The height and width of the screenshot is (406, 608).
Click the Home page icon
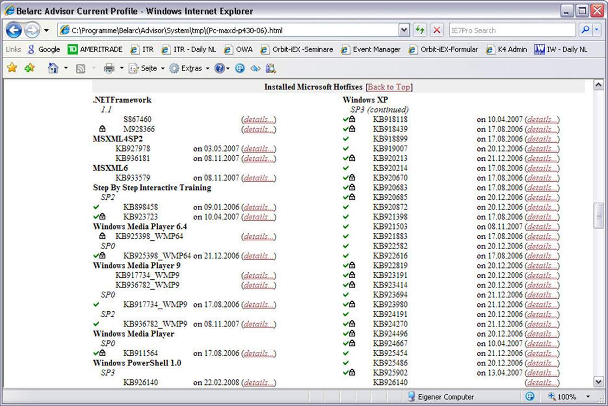[x=53, y=68]
